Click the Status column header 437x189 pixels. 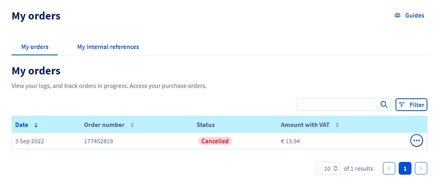(x=206, y=125)
